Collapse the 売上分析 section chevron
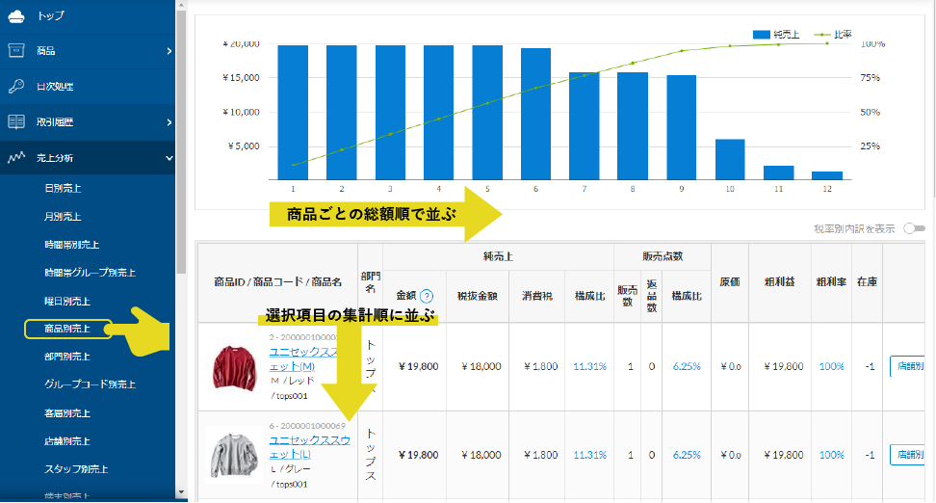Image resolution: width=936 pixels, height=503 pixels. (169, 157)
